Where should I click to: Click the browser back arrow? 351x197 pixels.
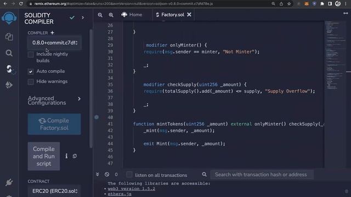click(5, 4)
